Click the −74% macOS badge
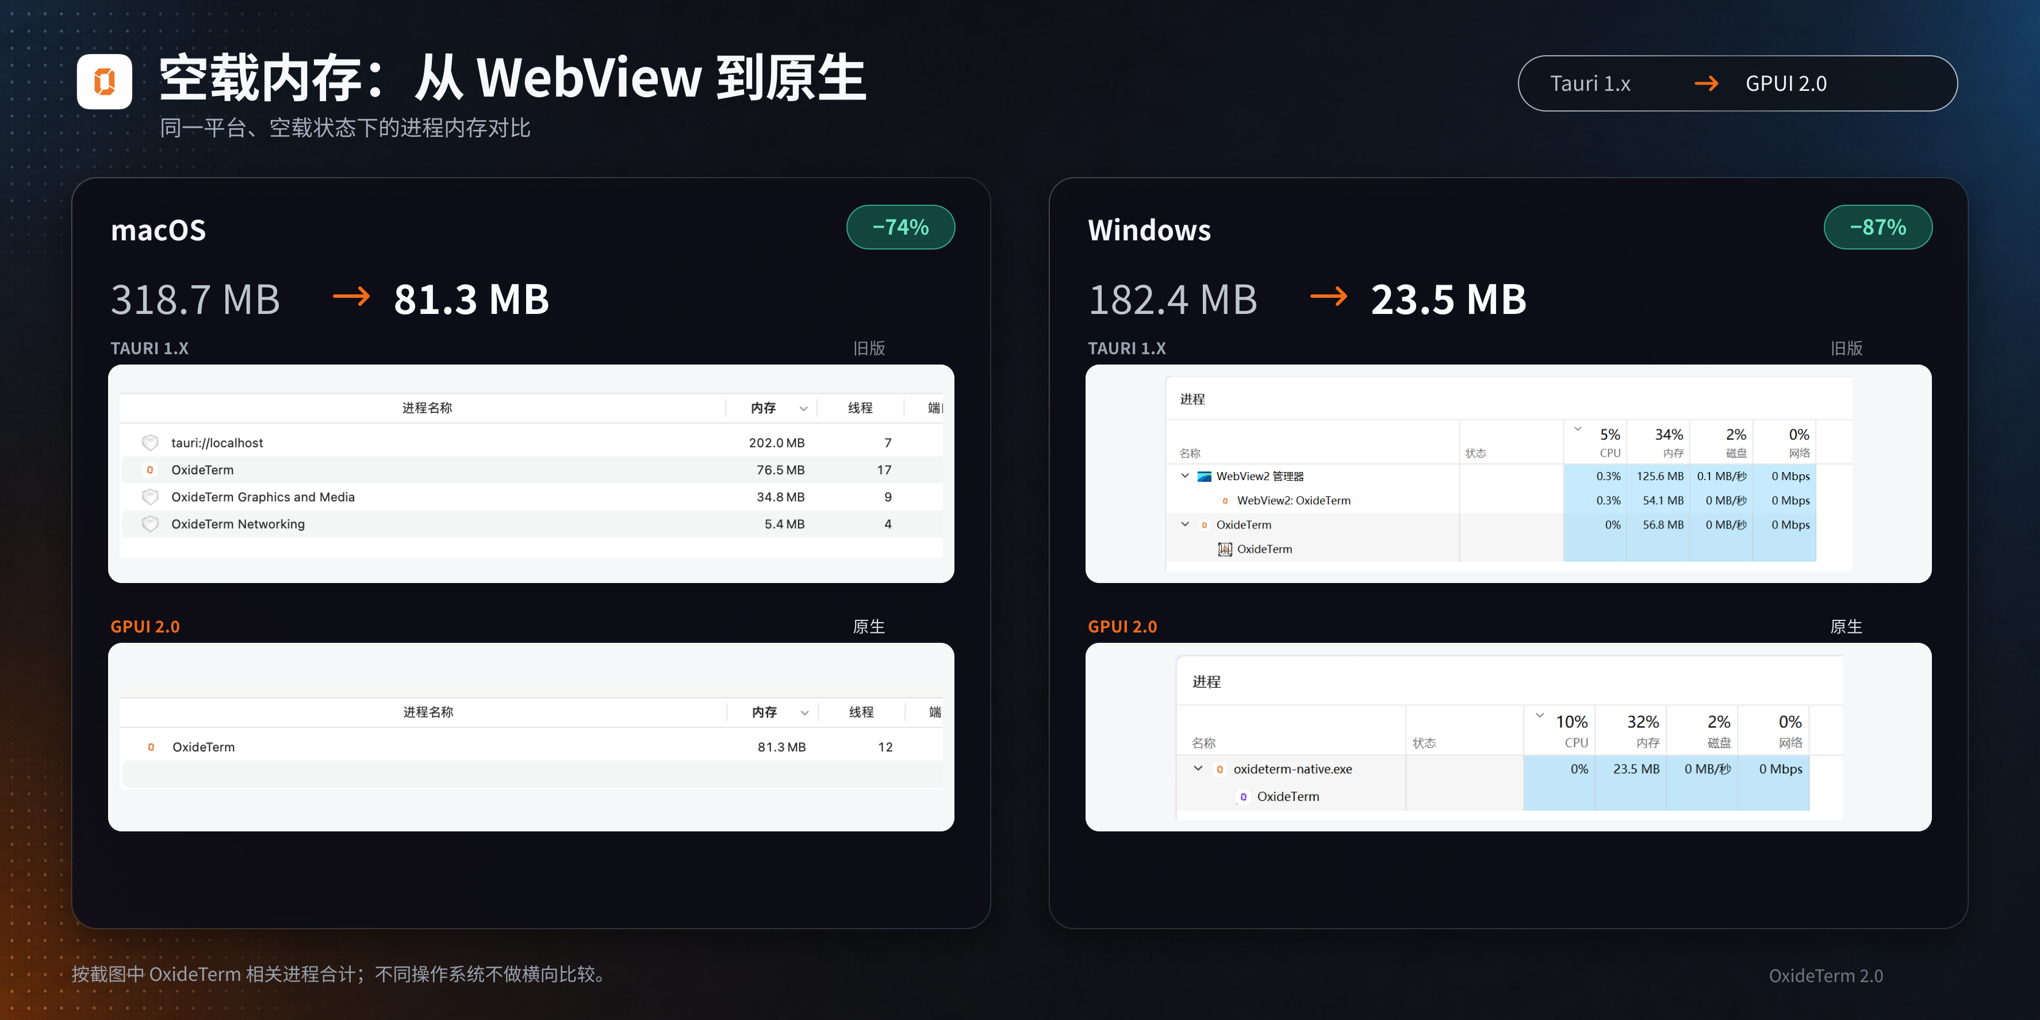This screenshot has height=1020, width=2040. [x=900, y=227]
